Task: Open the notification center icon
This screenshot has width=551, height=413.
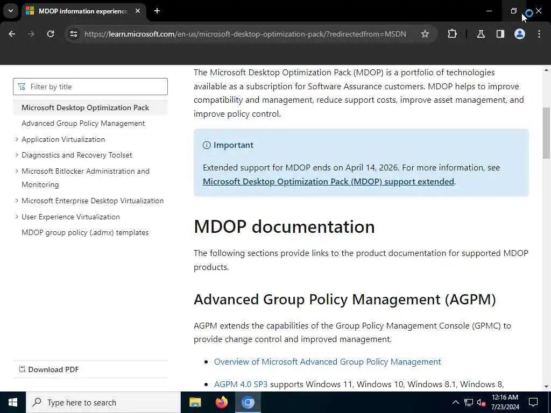Action: pyautogui.click(x=533, y=402)
